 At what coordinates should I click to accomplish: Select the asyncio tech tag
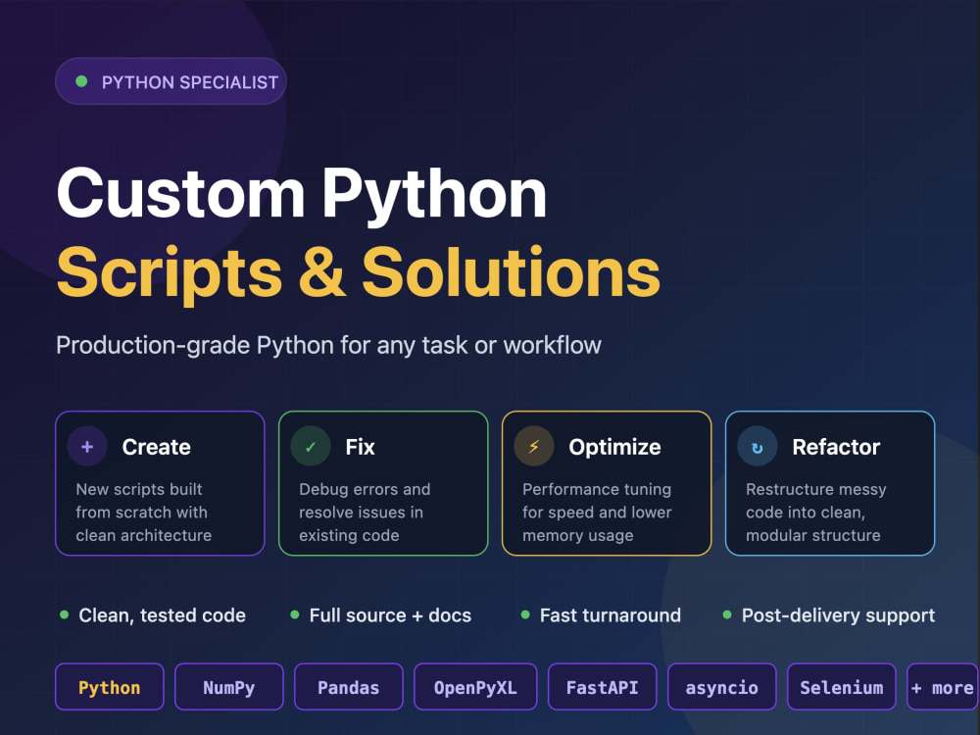click(x=722, y=687)
